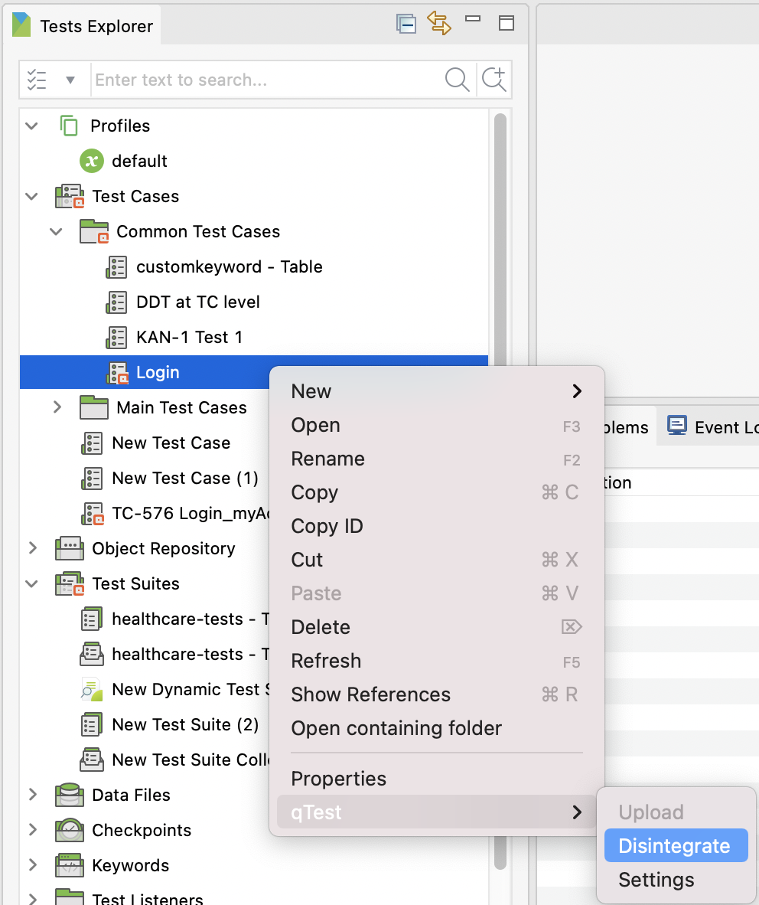Select Disintegrate from the qTest submenu

coord(674,845)
